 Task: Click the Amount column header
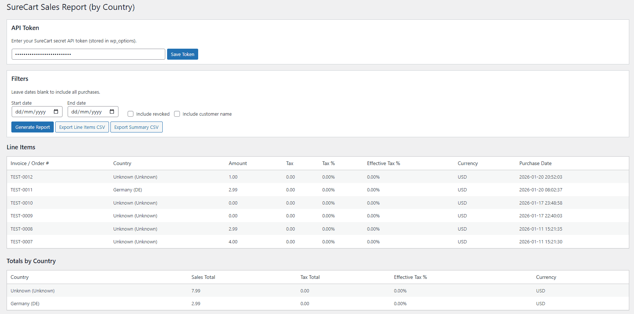click(x=238, y=163)
